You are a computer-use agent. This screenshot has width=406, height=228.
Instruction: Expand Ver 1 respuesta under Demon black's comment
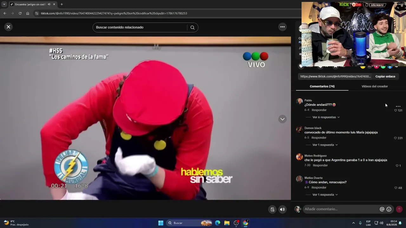point(325,145)
